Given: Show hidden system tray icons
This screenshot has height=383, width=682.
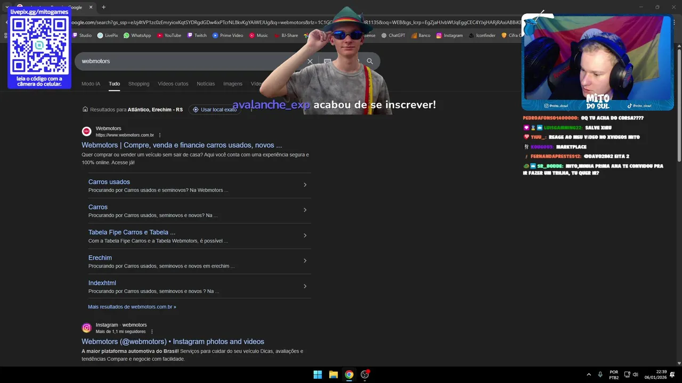Looking at the screenshot, I should (589, 374).
